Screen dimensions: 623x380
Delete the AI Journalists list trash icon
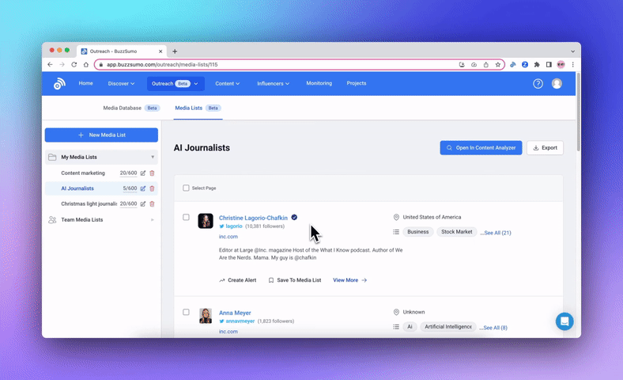click(x=152, y=188)
